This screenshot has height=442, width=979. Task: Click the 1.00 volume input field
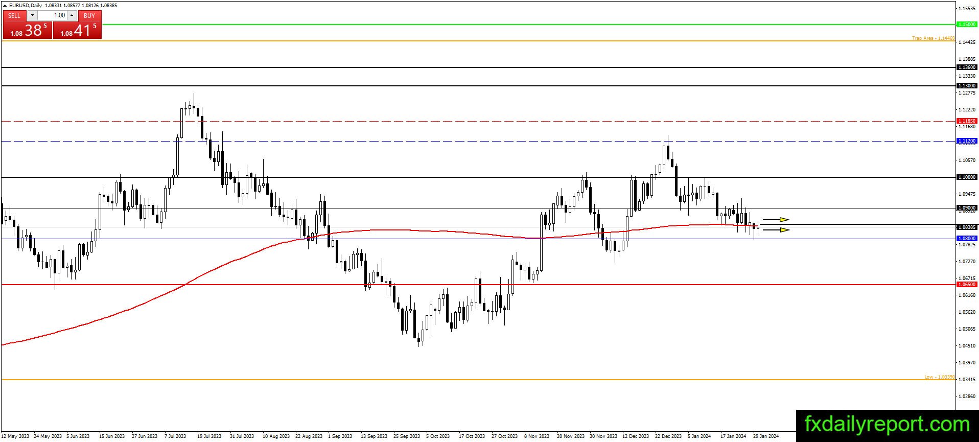[52, 16]
